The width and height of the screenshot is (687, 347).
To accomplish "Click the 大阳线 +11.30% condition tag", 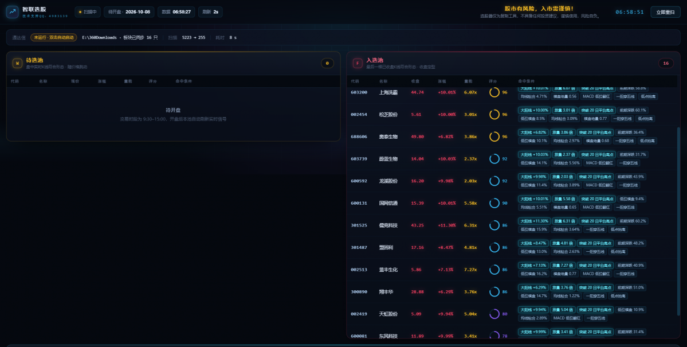I will point(534,221).
